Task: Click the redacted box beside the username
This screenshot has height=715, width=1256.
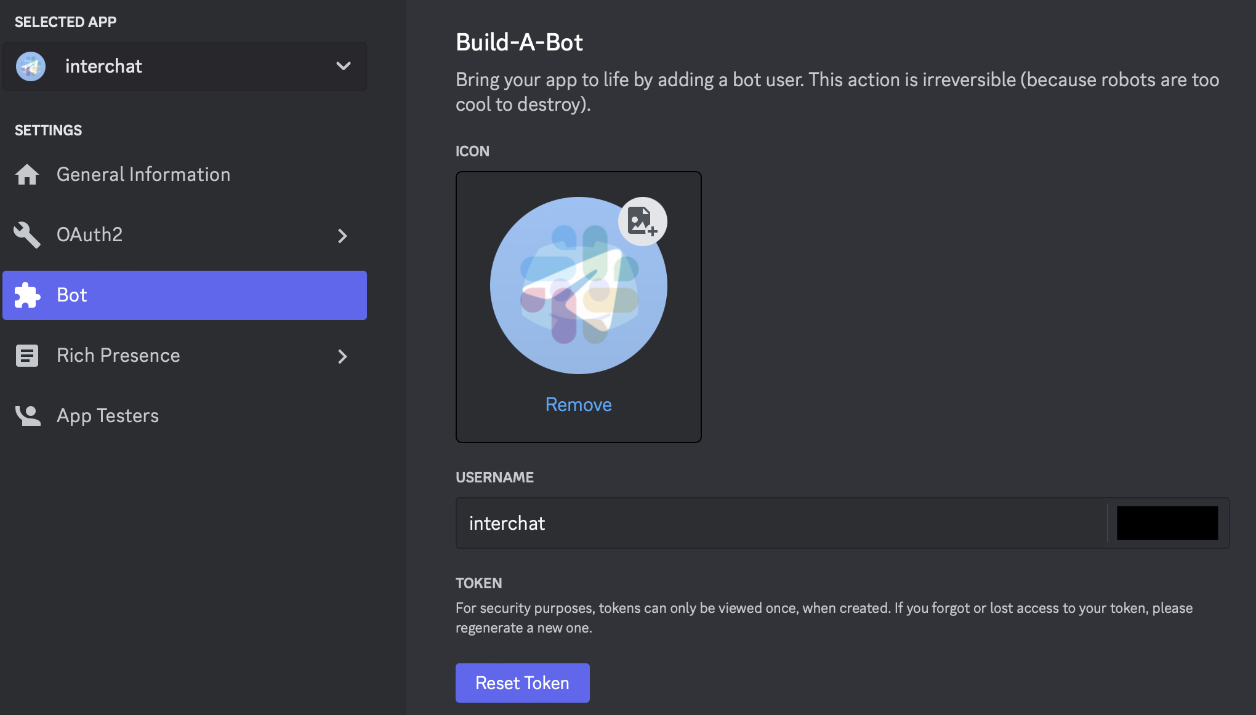Action: click(1167, 523)
